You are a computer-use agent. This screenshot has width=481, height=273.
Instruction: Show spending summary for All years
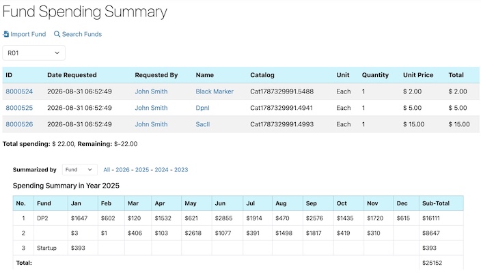107,170
